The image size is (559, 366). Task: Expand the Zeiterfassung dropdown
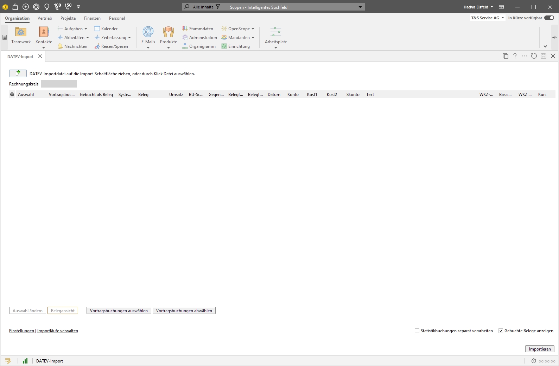tap(129, 38)
